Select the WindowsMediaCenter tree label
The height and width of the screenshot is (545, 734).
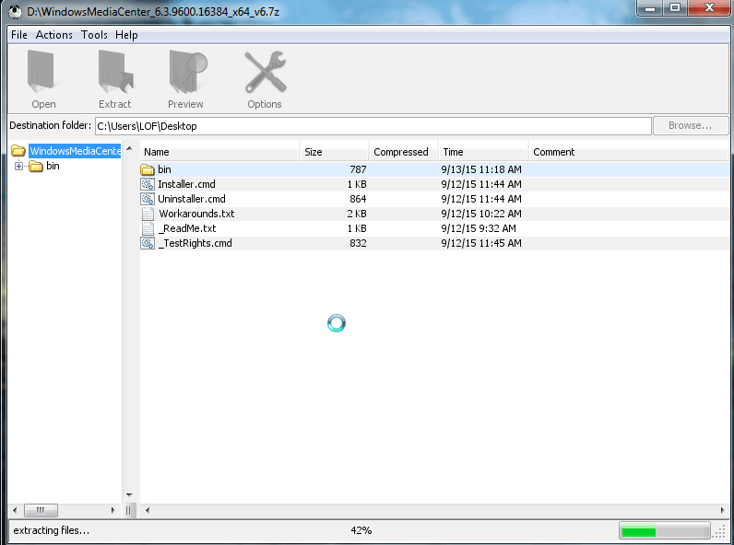(x=75, y=151)
